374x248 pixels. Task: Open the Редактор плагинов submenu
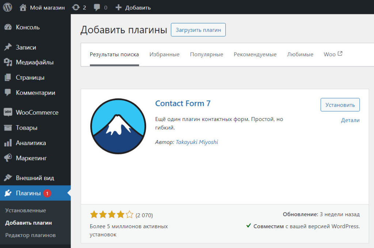[x=30, y=235]
